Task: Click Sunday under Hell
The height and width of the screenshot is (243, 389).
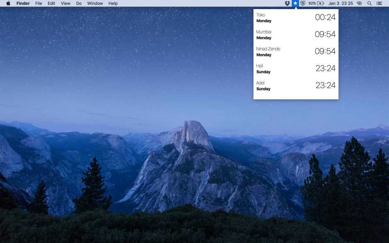Action: (x=263, y=72)
